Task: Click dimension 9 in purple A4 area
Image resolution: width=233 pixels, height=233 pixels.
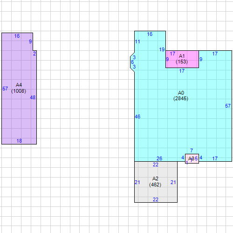Action: (x=30, y=41)
